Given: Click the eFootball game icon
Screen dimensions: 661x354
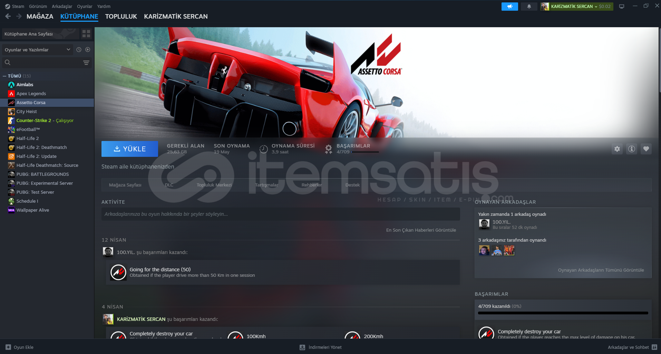Looking at the screenshot, I should pos(11,129).
